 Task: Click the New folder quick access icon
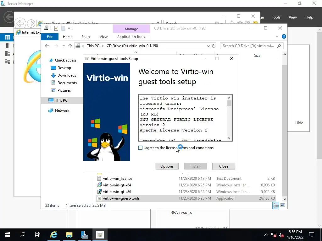click(x=63, y=28)
